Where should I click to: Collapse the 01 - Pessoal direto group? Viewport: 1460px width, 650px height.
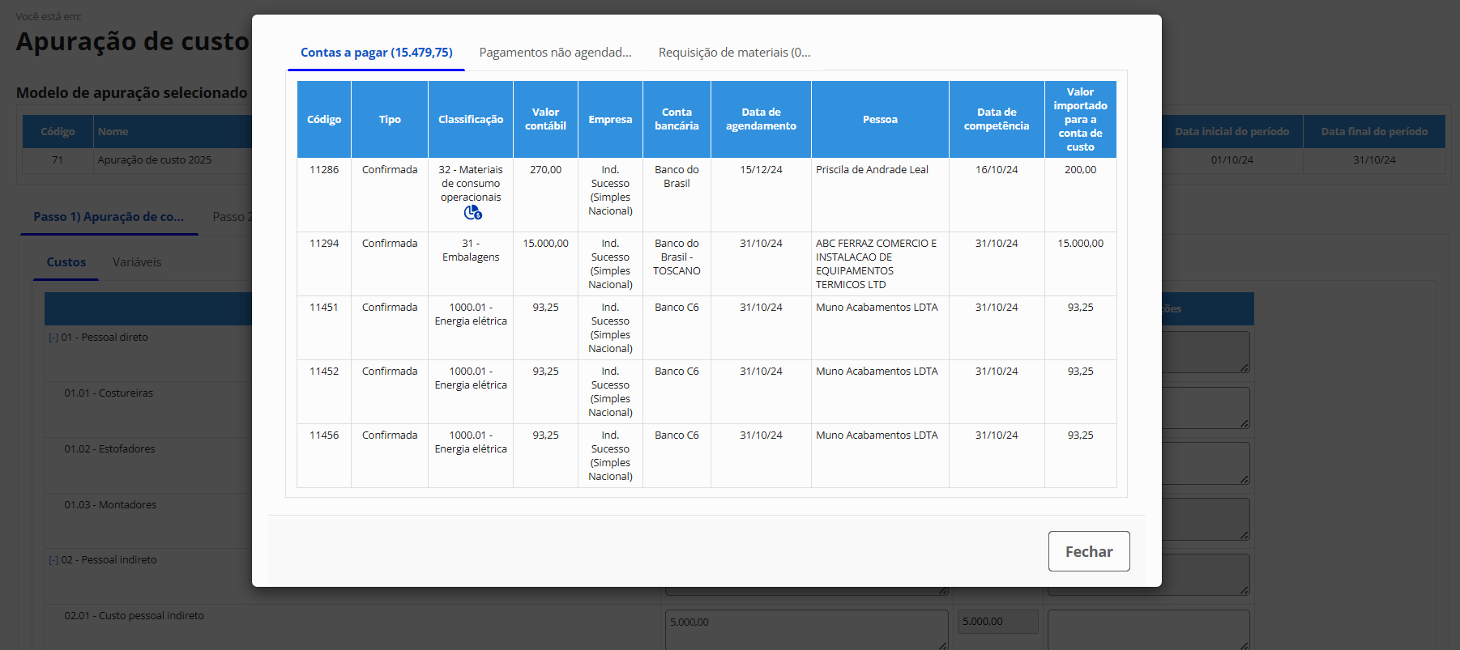coord(53,338)
